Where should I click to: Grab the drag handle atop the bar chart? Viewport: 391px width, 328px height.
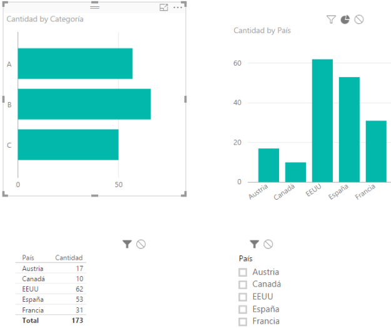tap(94, 6)
